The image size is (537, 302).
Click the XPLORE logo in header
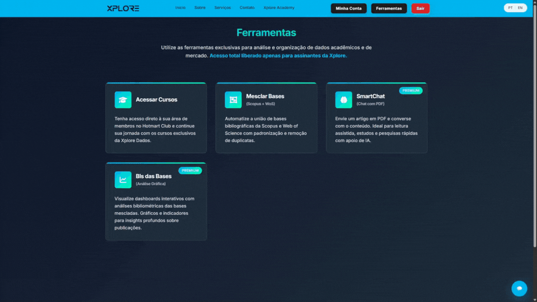[x=123, y=8]
